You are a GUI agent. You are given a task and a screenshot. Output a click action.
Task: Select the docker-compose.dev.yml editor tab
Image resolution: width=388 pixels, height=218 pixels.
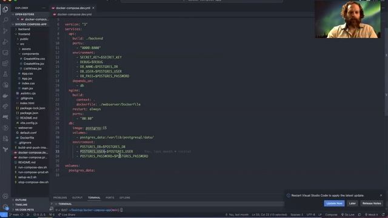[73, 8]
